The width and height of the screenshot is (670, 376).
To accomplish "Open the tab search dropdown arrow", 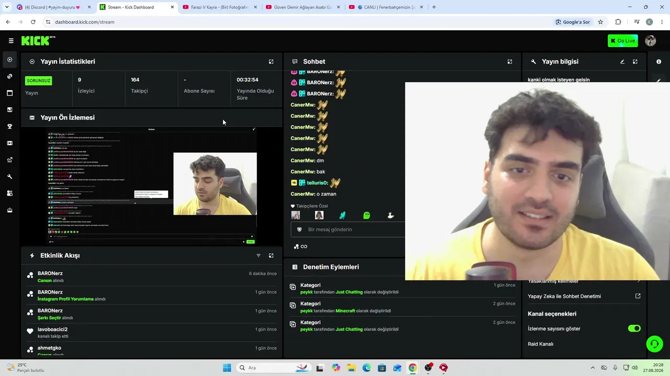I will (6, 7).
